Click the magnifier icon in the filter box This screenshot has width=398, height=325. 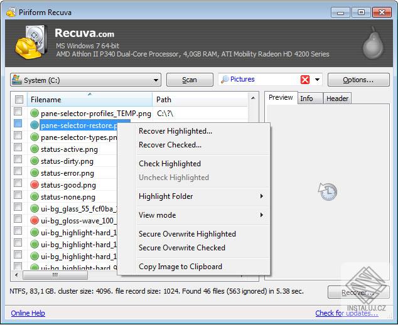pyautogui.click(x=225, y=80)
